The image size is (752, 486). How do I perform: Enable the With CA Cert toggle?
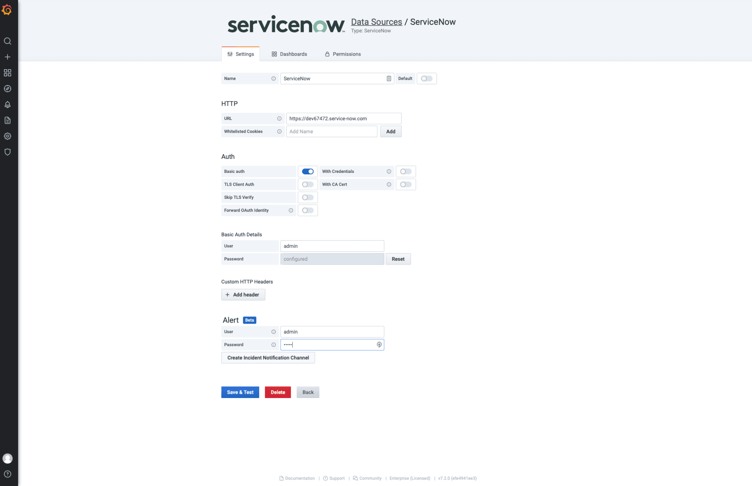pos(406,185)
